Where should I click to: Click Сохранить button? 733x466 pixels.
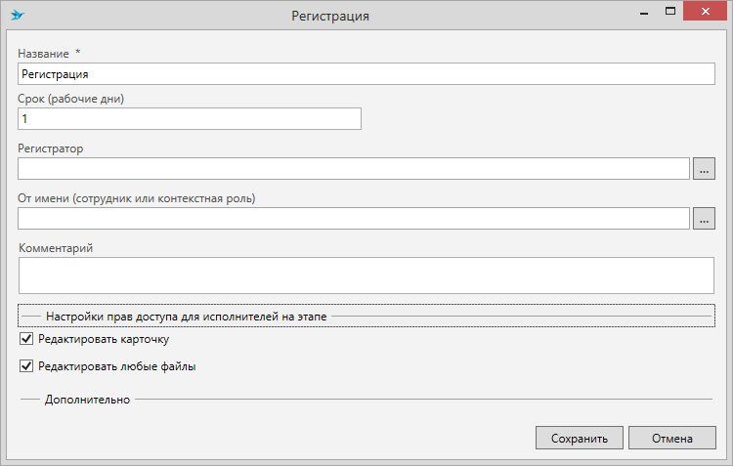(579, 439)
